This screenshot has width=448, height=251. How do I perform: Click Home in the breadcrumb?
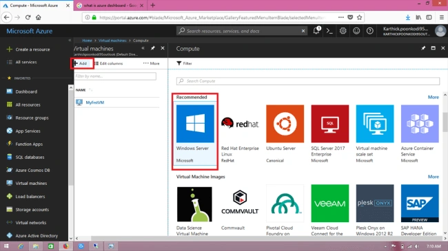pyautogui.click(x=87, y=41)
